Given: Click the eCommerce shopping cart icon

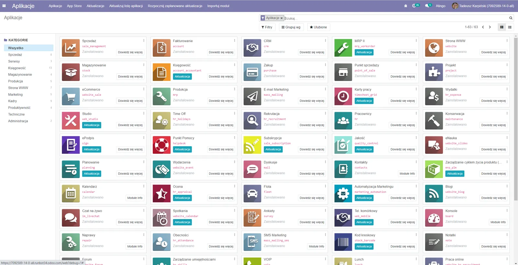Looking at the screenshot, I should point(71,96).
